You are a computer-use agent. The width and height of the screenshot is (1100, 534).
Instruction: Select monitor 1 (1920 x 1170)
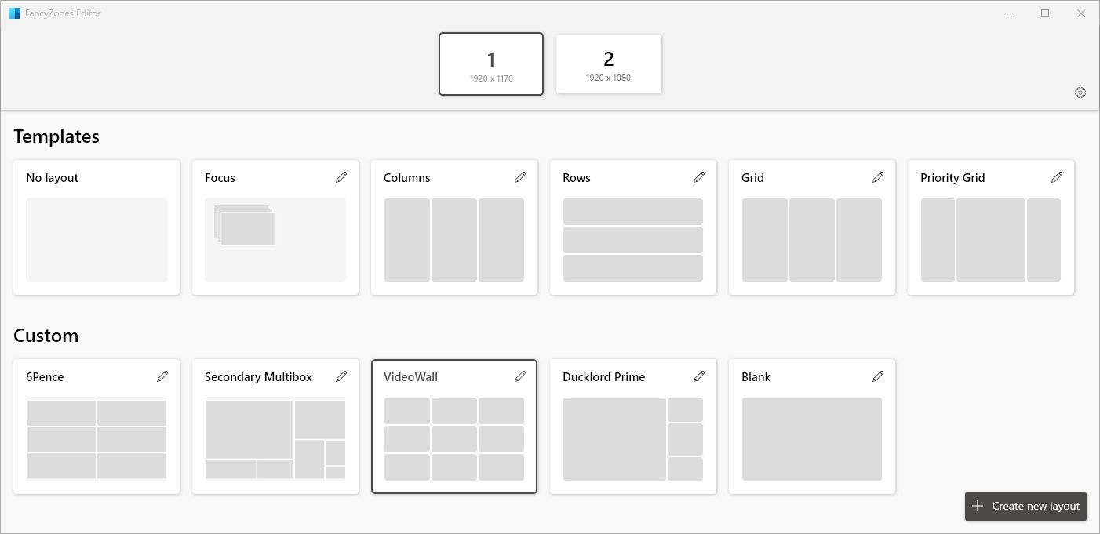(x=491, y=64)
